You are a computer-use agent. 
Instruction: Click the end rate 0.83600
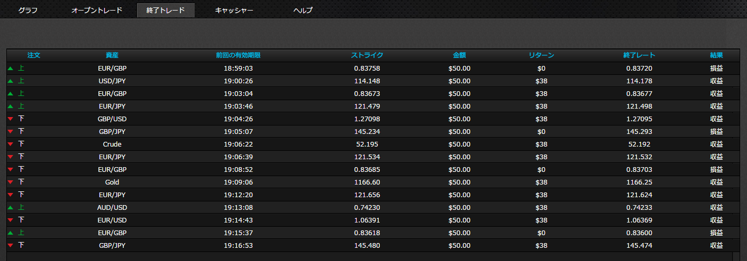[x=639, y=233]
